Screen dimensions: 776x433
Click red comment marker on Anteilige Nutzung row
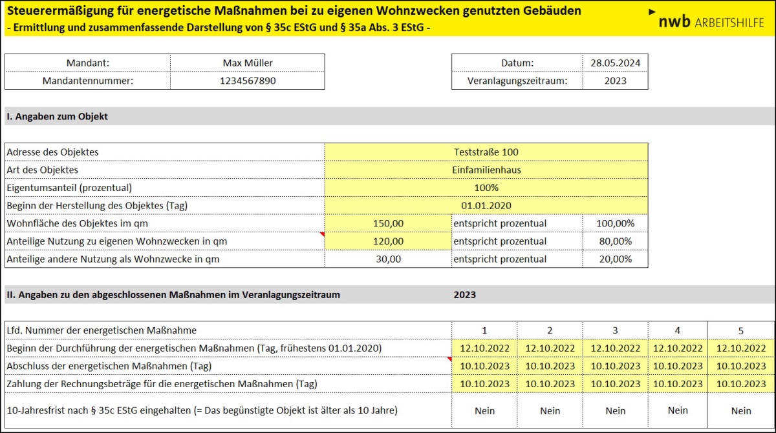322,235
